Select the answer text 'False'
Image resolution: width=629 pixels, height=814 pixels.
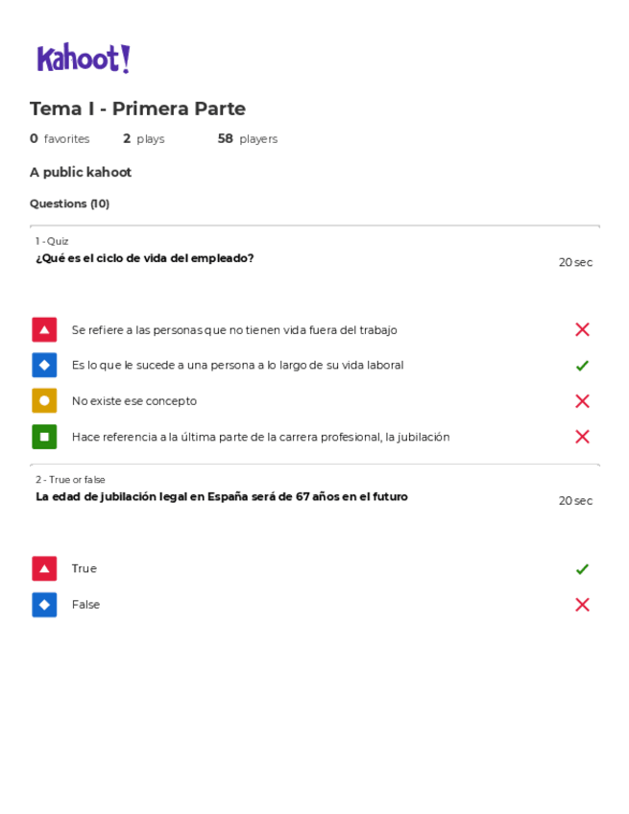pyautogui.click(x=85, y=605)
